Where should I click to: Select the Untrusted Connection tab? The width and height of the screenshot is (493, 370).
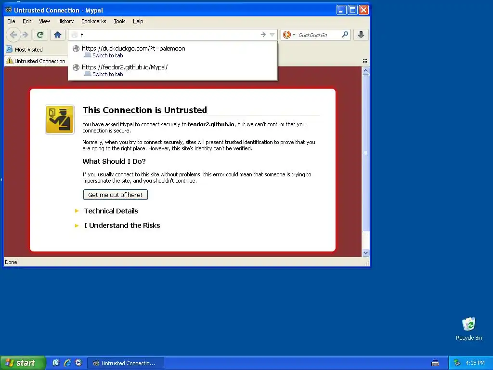pyautogui.click(x=36, y=61)
